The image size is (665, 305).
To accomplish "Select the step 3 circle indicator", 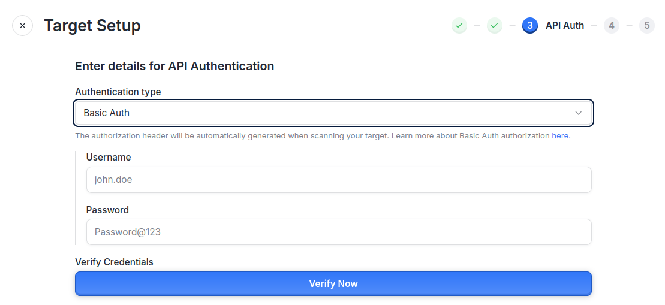I will point(530,26).
